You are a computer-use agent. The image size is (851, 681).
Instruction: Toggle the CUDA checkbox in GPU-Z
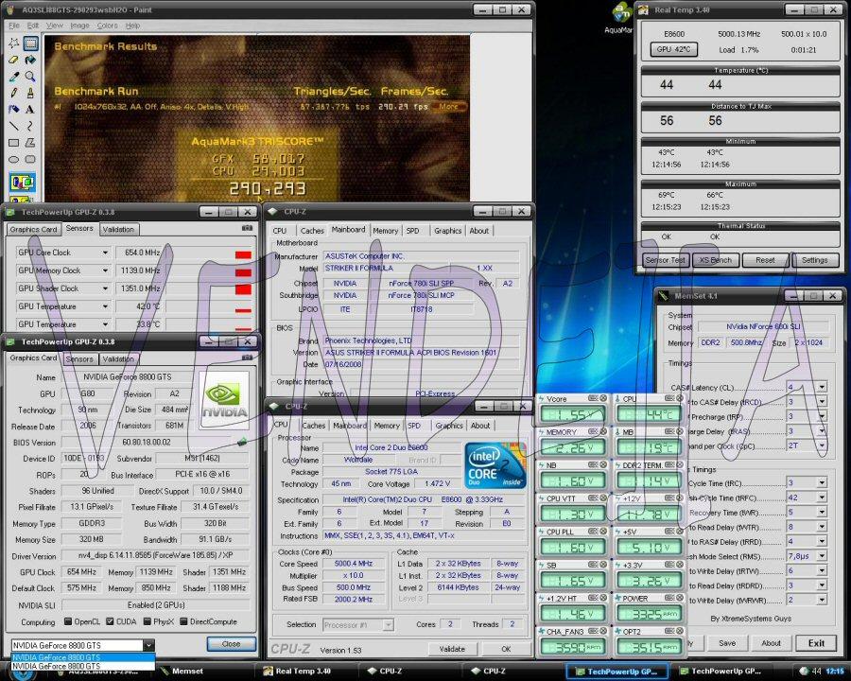click(x=111, y=621)
